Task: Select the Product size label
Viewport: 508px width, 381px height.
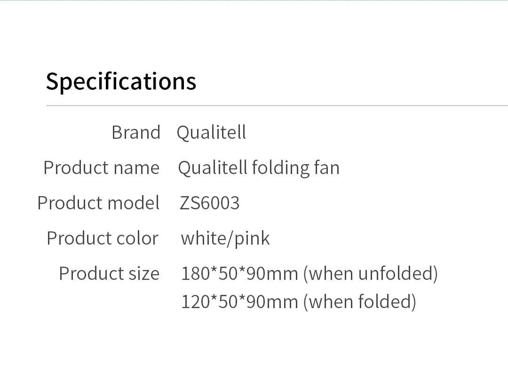Action: pyautogui.click(x=109, y=273)
